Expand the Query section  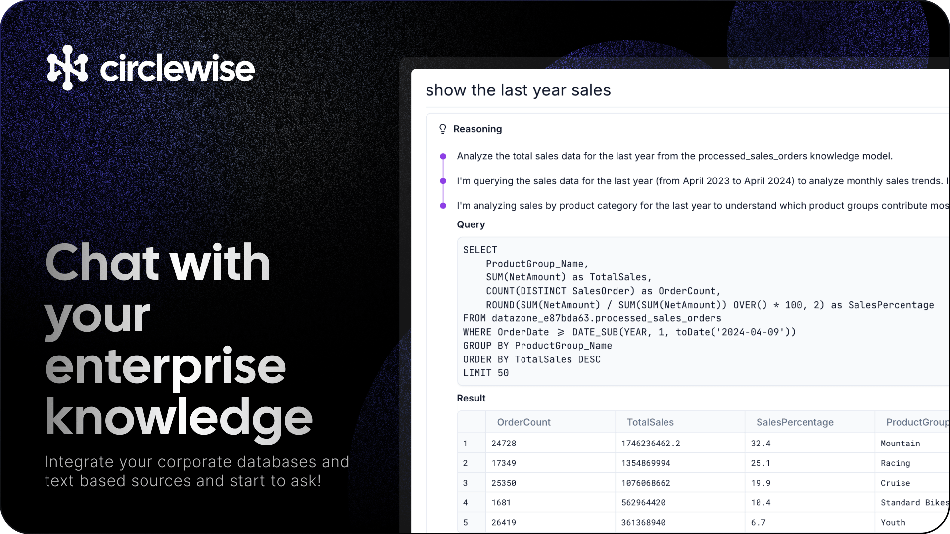coord(471,224)
